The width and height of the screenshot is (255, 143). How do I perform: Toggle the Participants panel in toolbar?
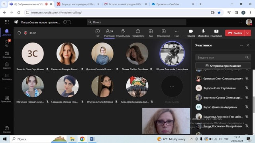109,33
